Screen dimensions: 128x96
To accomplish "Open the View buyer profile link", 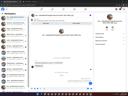I will coord(66,58).
